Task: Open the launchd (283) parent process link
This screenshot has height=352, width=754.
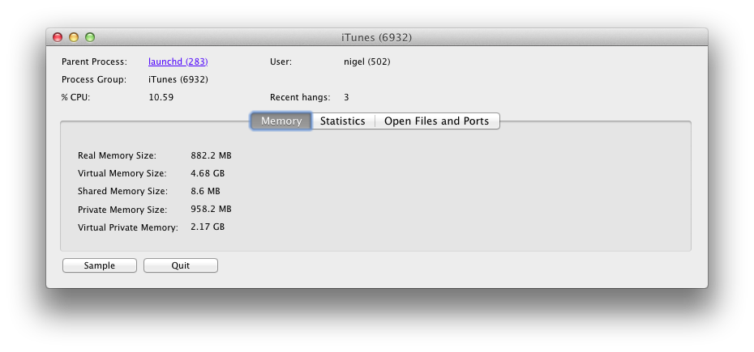Action: point(178,62)
